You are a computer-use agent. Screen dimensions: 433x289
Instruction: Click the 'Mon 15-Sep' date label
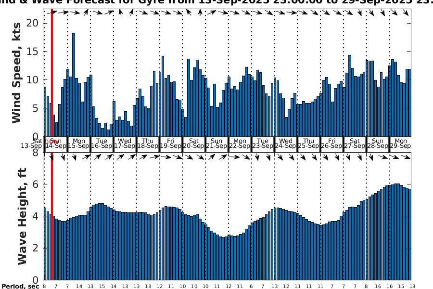point(79,143)
